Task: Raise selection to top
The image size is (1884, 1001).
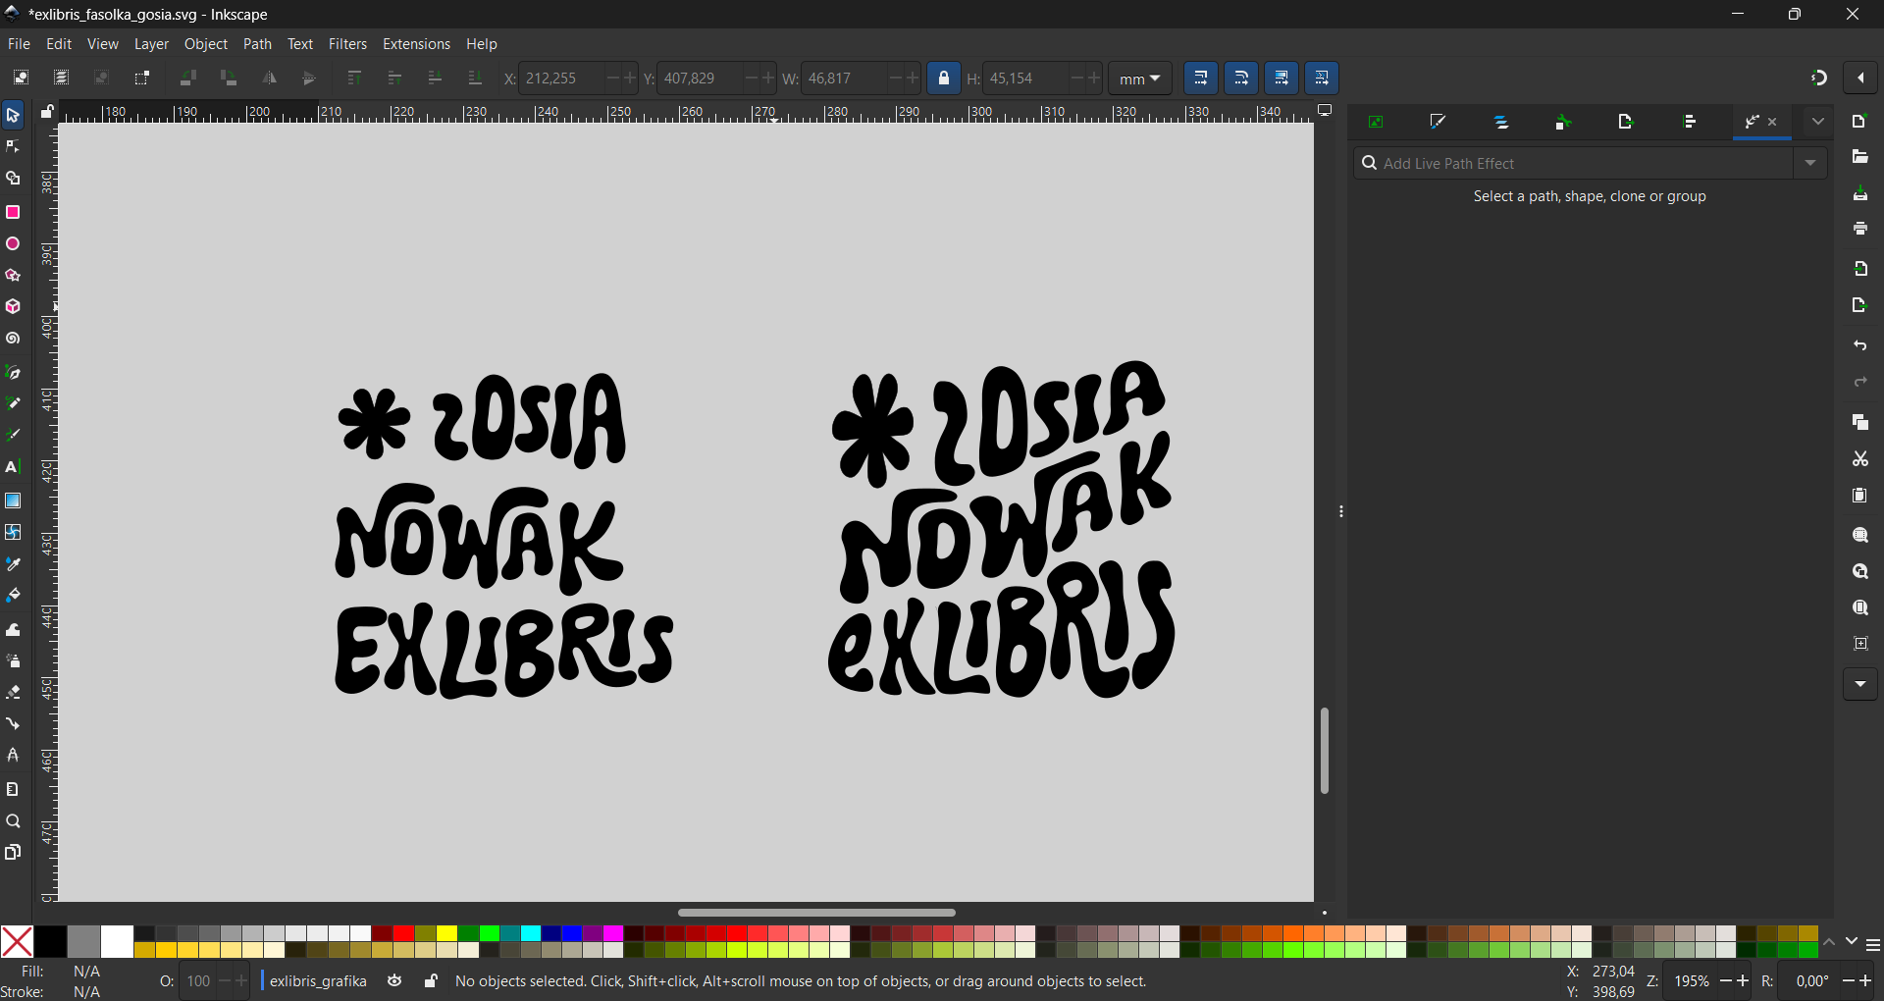Action: (354, 78)
